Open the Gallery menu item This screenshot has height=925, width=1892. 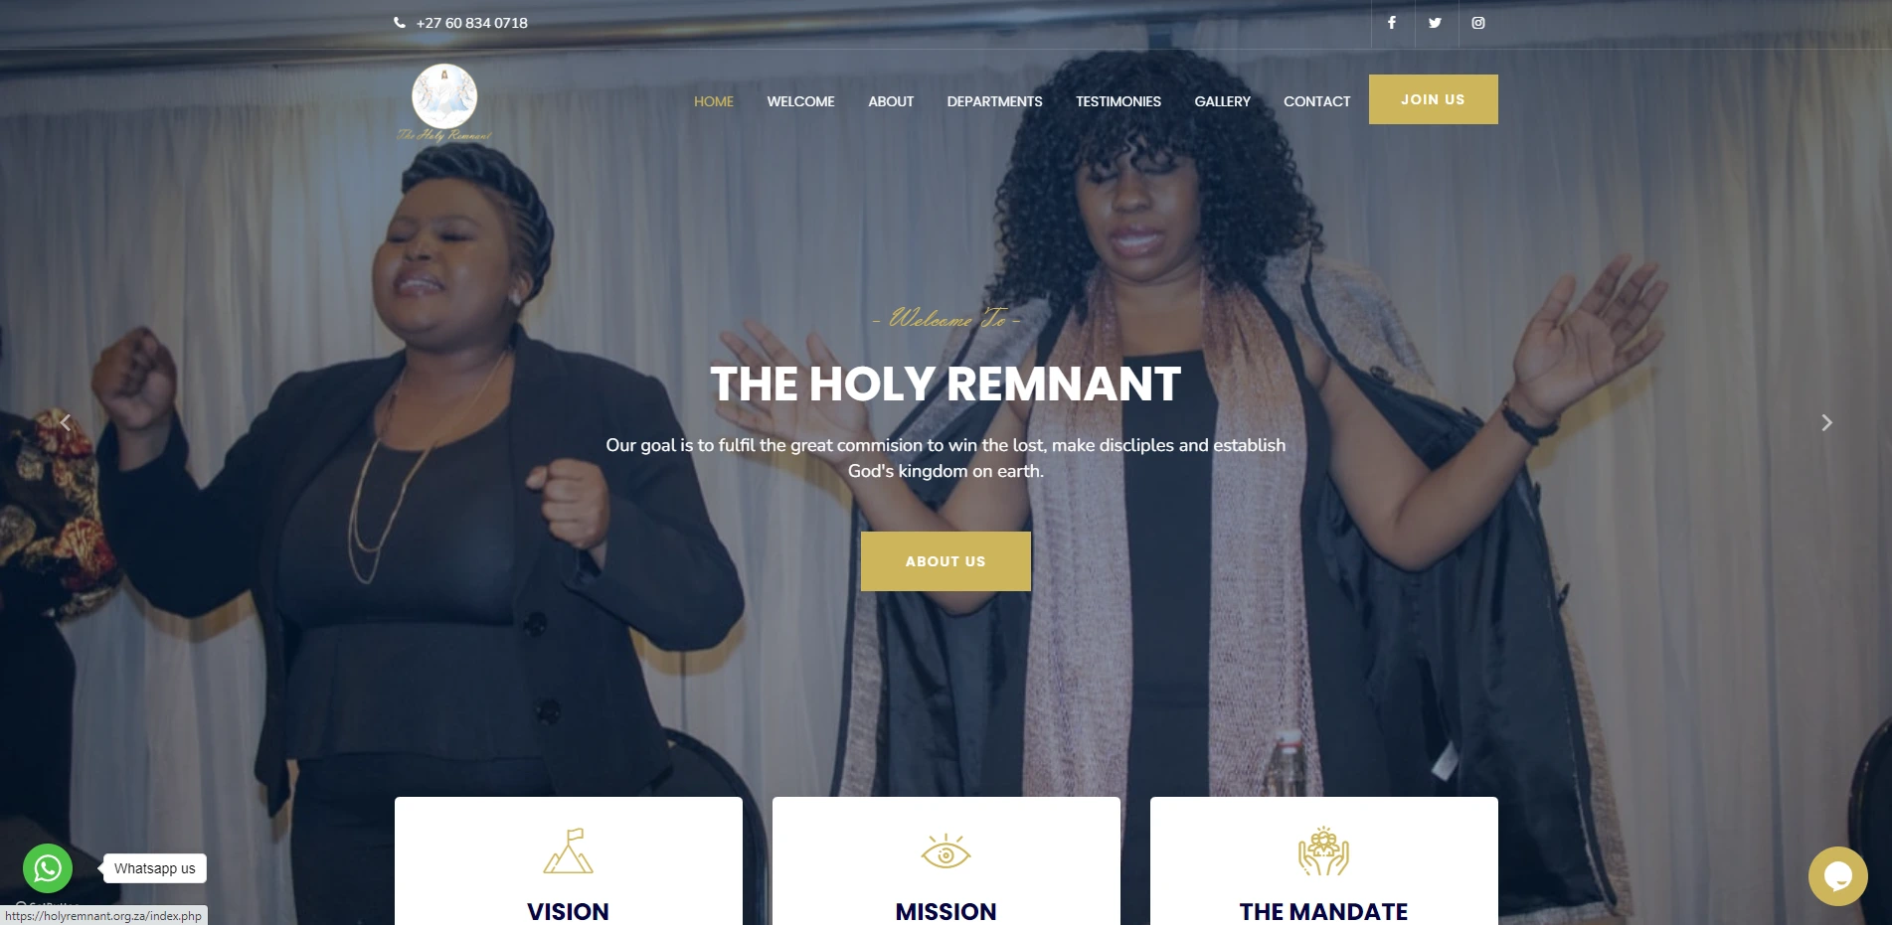(1222, 101)
